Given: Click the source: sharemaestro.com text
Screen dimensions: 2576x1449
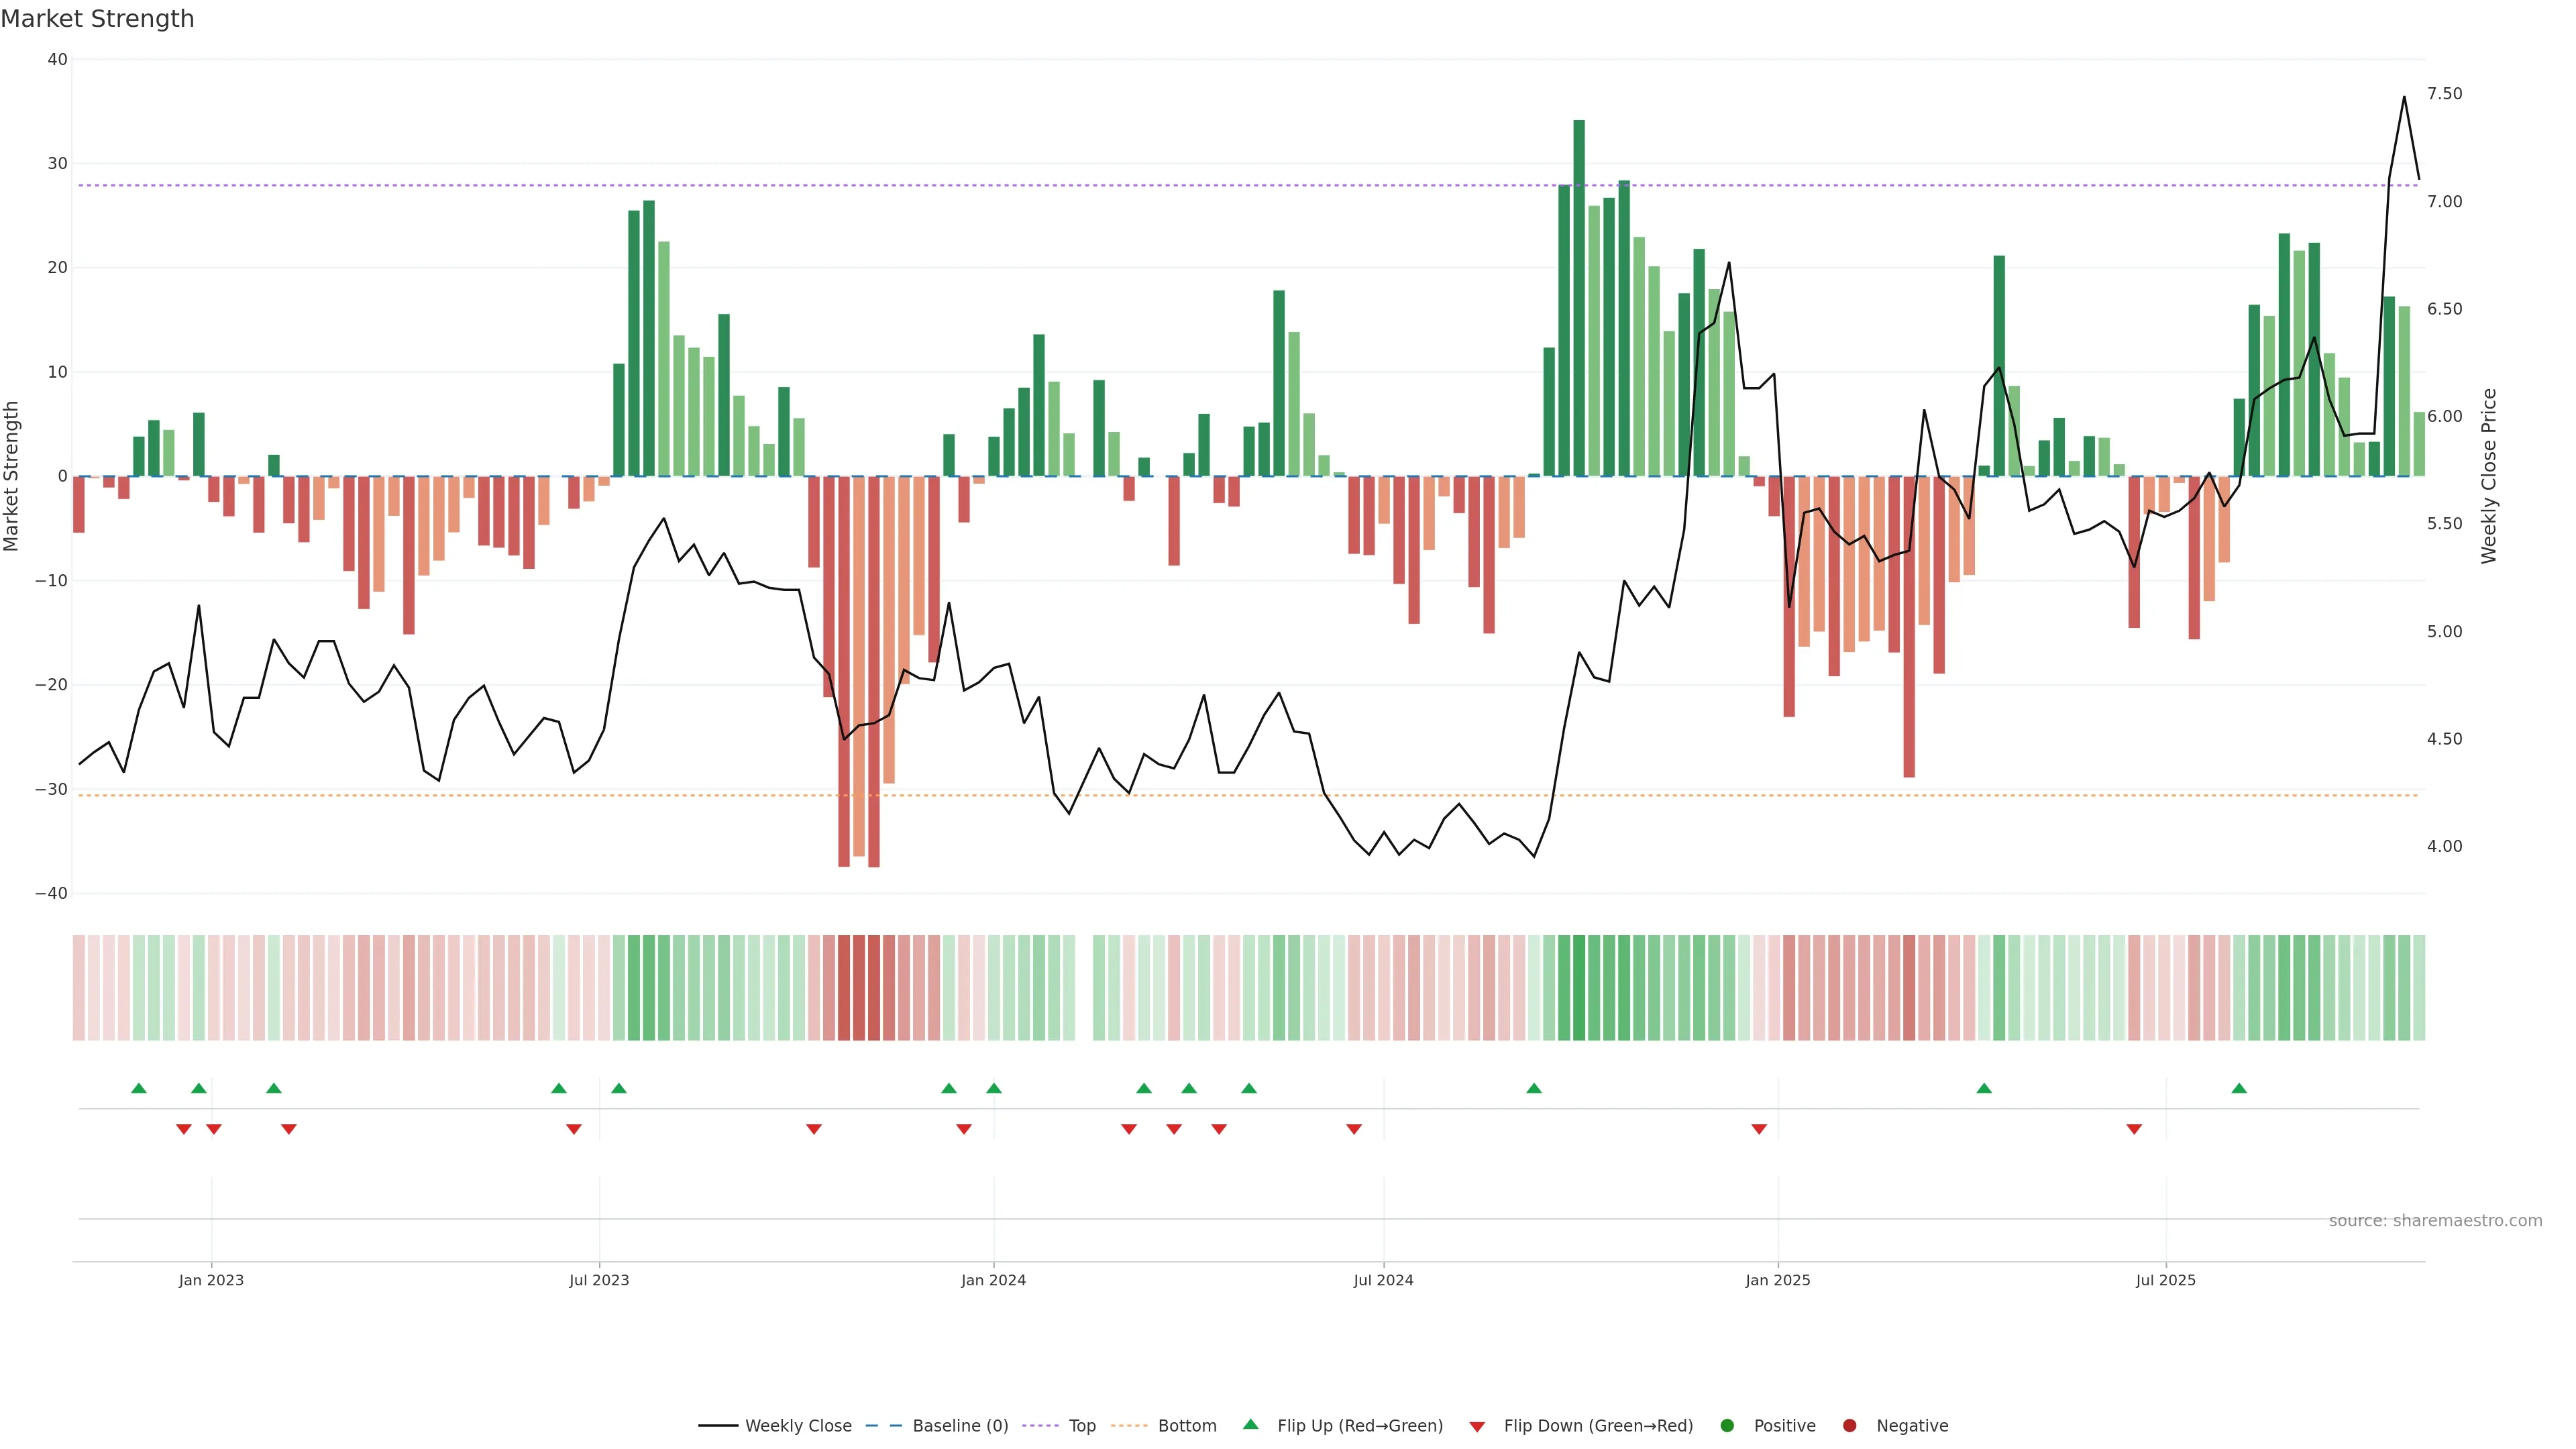Looking at the screenshot, I should pos(2435,1220).
